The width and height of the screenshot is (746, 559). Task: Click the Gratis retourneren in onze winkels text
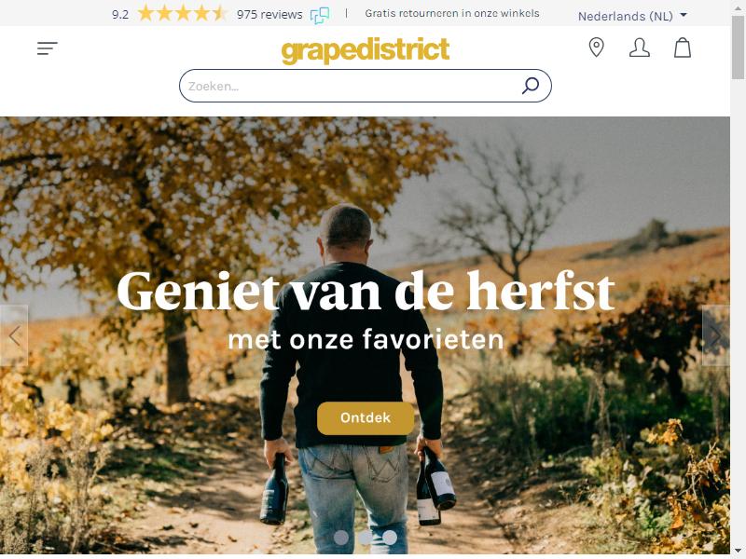point(452,13)
